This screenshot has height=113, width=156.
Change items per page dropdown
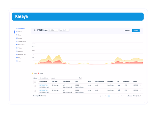pos(129,96)
